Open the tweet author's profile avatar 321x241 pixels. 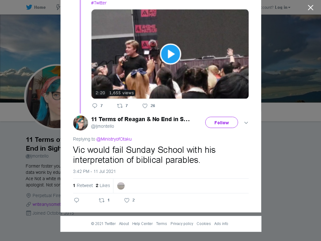click(x=81, y=123)
